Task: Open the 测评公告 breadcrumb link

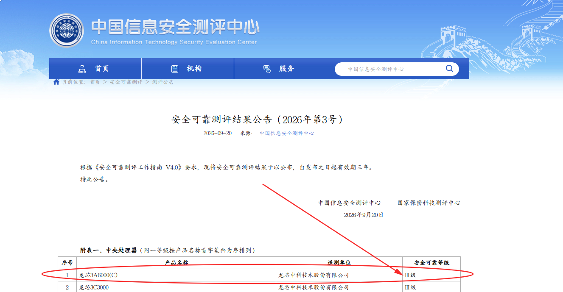Action: tap(163, 82)
